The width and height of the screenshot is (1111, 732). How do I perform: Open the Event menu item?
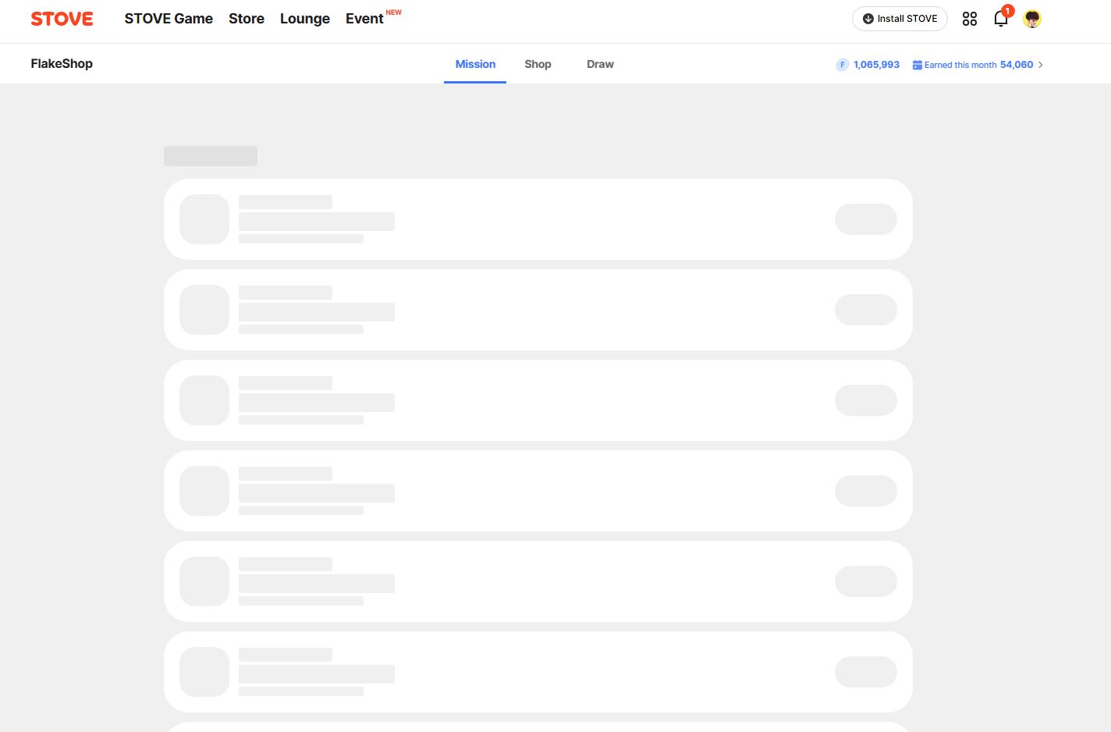click(x=364, y=19)
